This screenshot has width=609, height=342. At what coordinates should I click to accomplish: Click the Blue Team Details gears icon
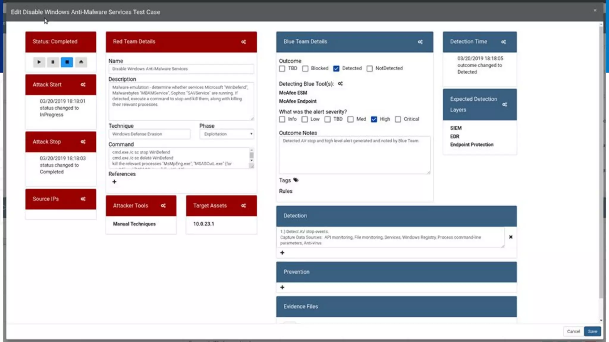420,42
